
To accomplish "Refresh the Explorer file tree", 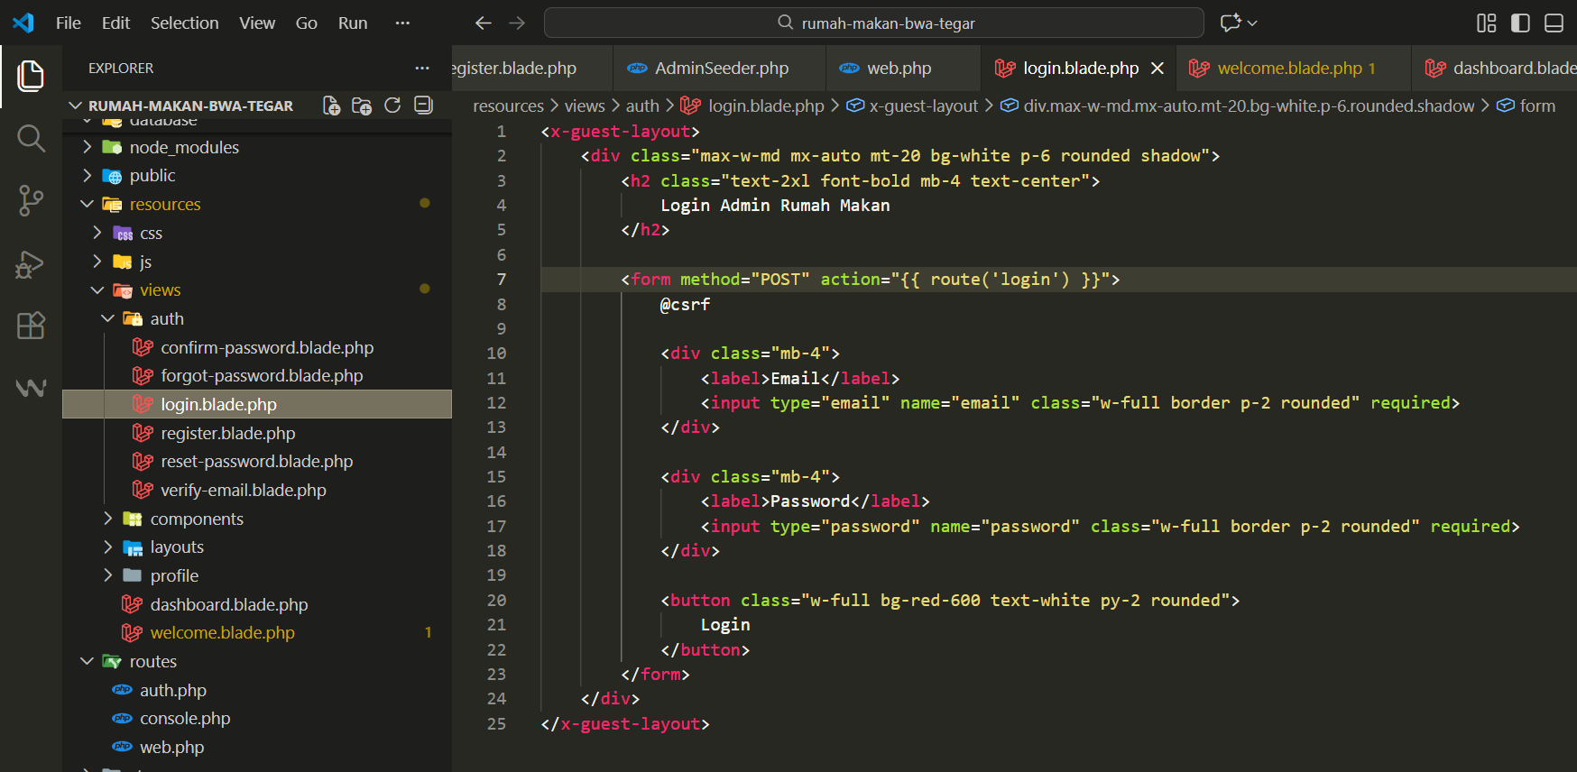I will pos(392,106).
